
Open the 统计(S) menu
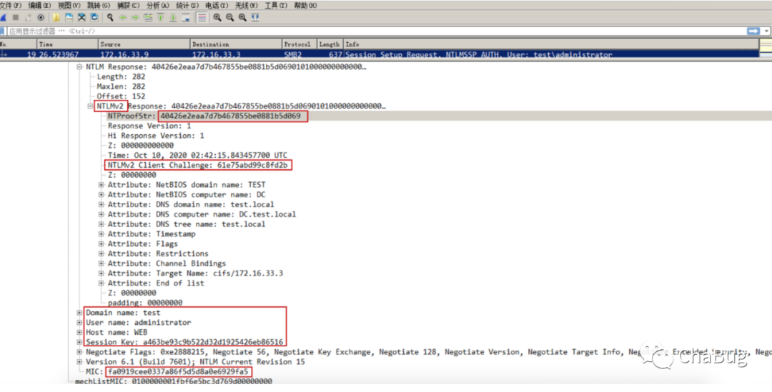tap(187, 6)
